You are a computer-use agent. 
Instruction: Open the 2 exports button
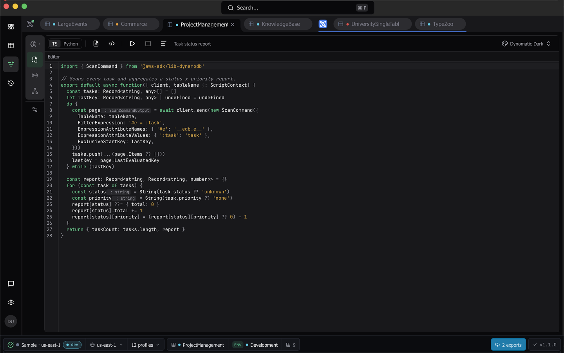click(x=508, y=344)
